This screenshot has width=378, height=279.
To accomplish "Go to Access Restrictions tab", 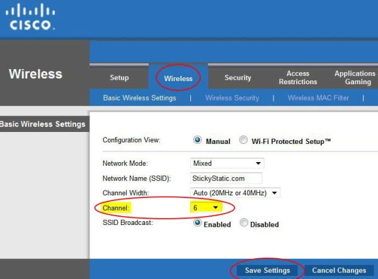I will click(x=298, y=77).
